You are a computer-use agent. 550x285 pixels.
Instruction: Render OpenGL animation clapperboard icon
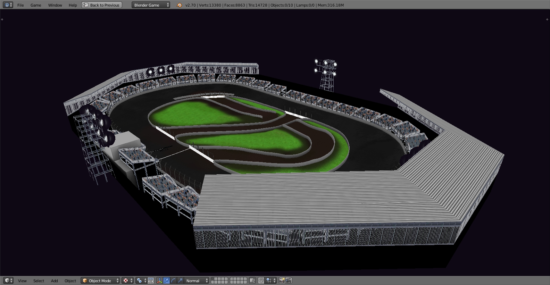[289, 280]
